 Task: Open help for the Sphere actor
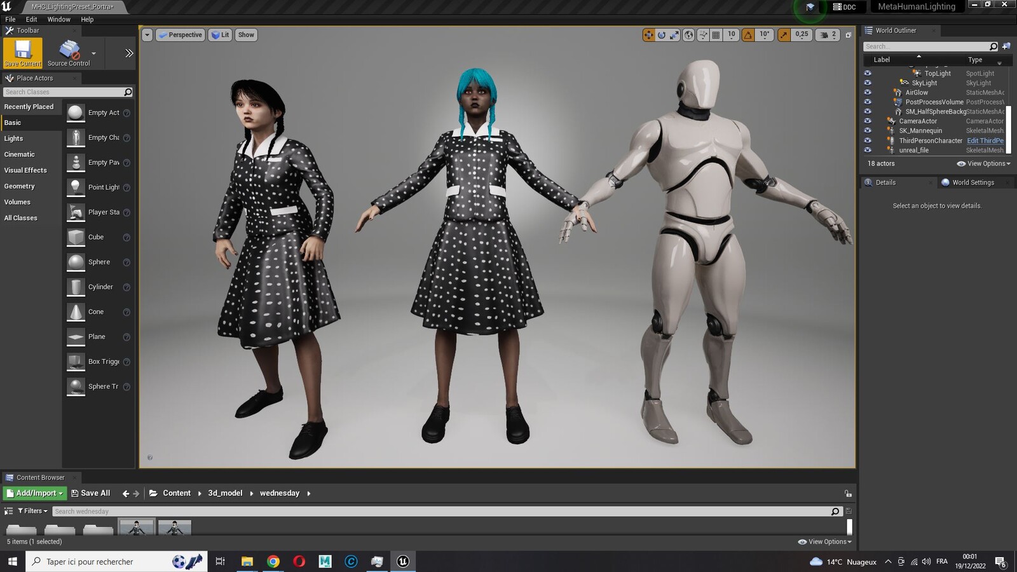pos(126,262)
